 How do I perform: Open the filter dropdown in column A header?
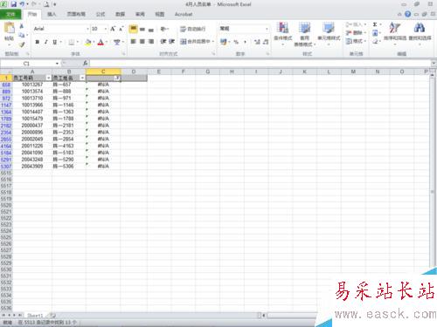[x=48, y=78]
